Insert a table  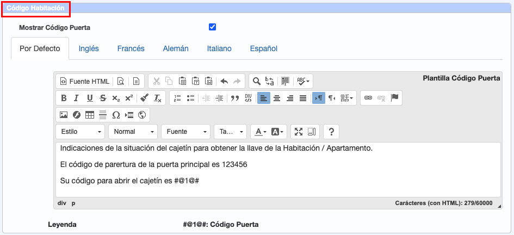click(90, 115)
